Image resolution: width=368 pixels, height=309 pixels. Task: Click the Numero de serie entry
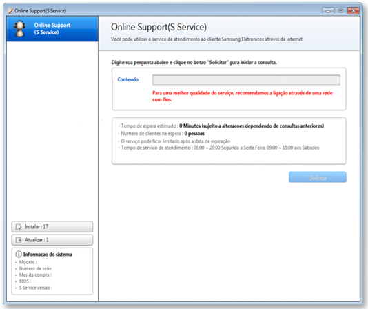(35, 268)
